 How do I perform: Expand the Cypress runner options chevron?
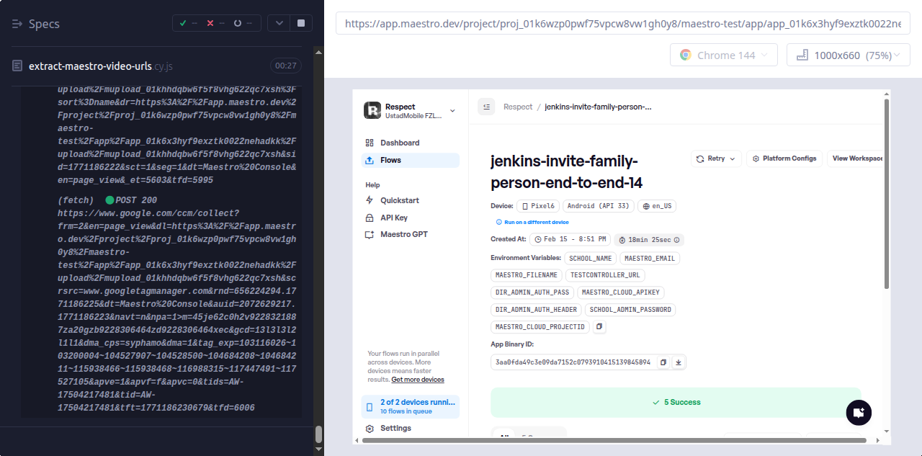(x=279, y=23)
